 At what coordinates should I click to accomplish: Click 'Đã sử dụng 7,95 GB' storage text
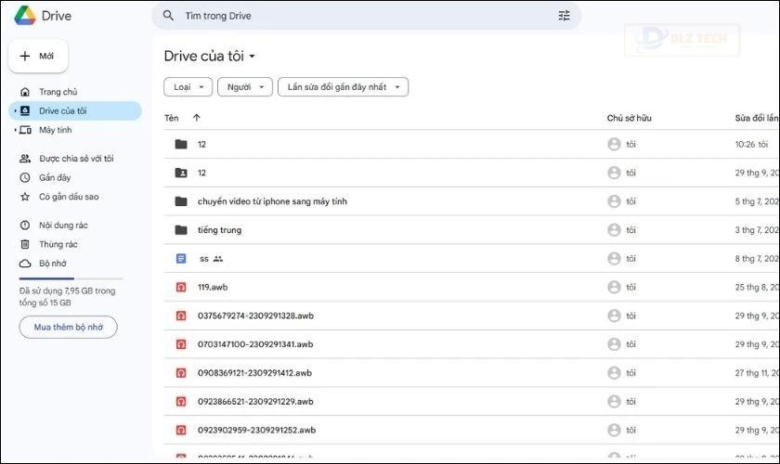pos(67,297)
